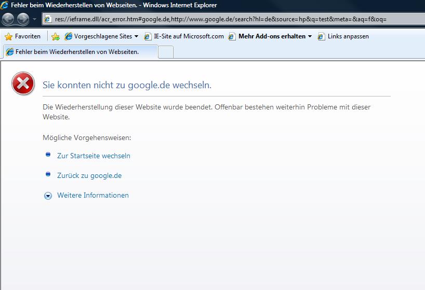Screen dimensions: 425x290
Task: Click the page icon in address bar
Action: click(x=48, y=19)
